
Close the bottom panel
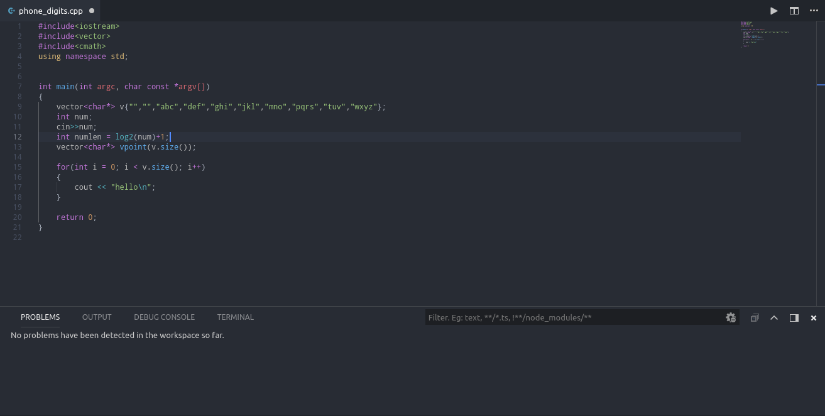(813, 317)
